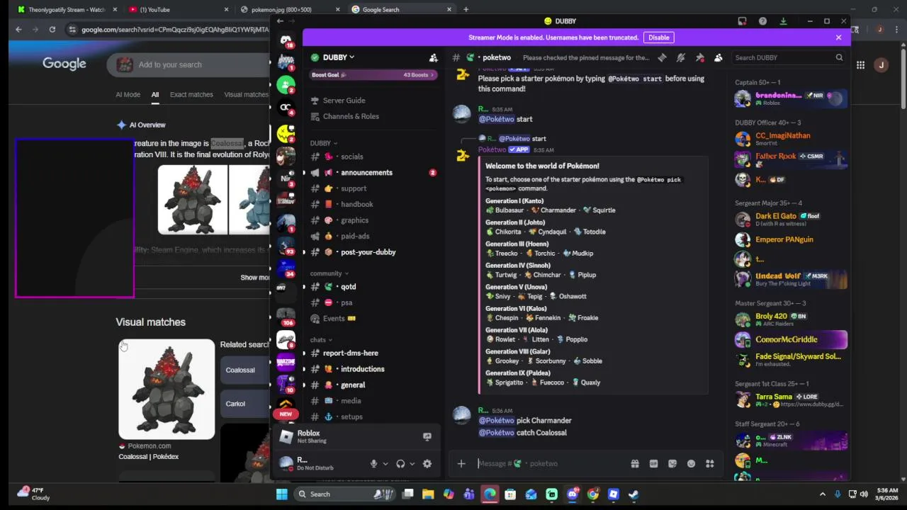907x510 pixels.
Task: Select the yellow smiley DUBBY server icon
Action: [286, 132]
